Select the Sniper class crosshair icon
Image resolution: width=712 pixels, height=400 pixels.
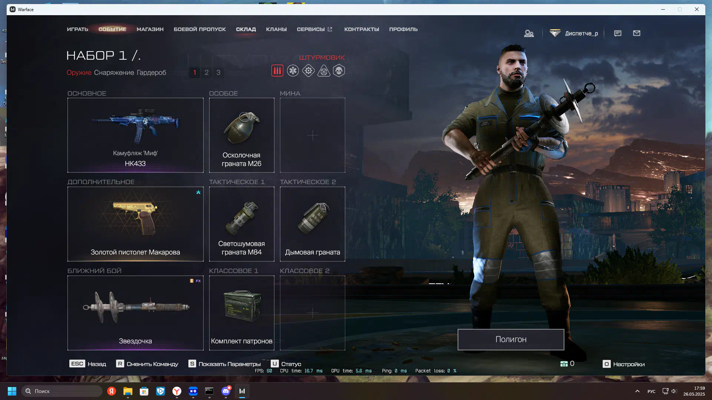click(324, 71)
